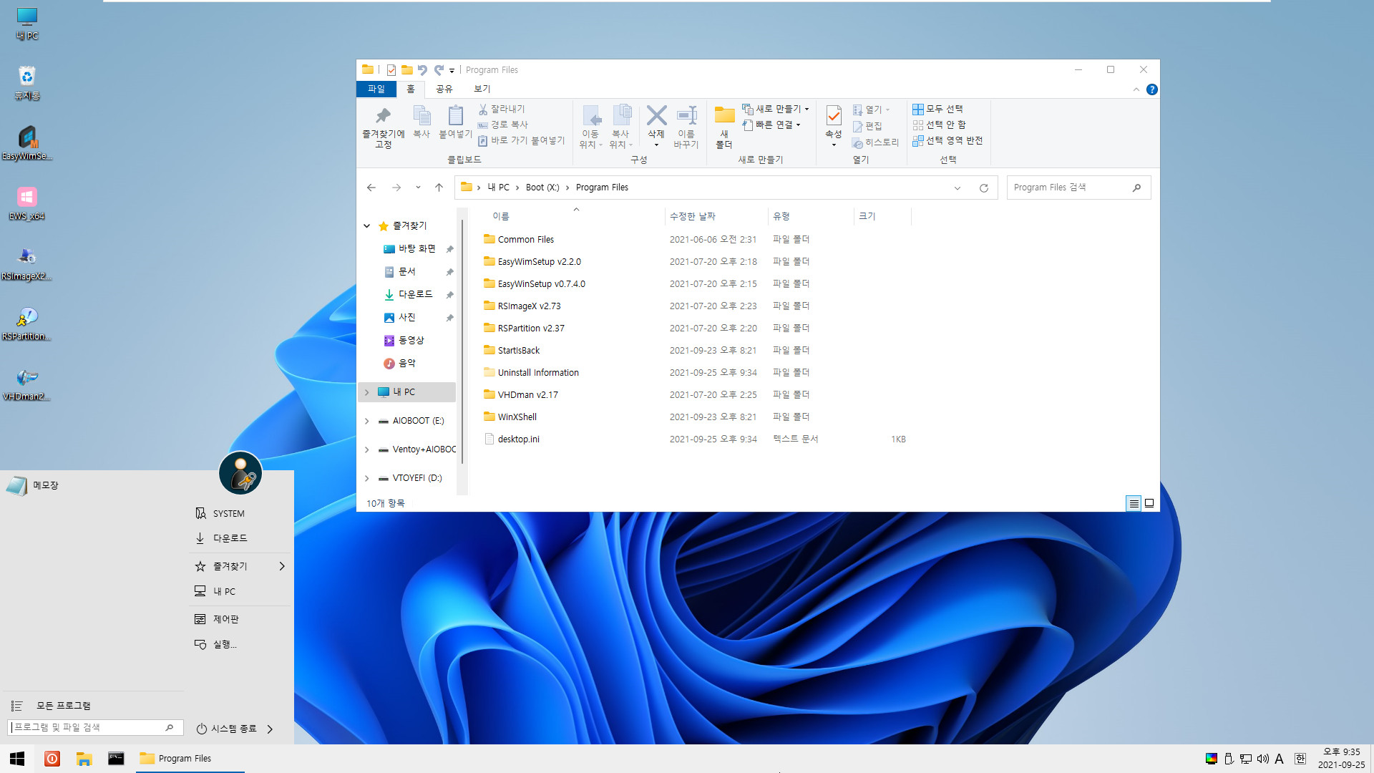Viewport: 1374px width, 773px height.
Task: Expand the AIOBOOT (E:) drive node
Action: point(367,421)
